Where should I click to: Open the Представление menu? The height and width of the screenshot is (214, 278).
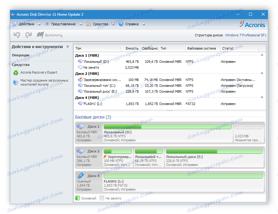(x=63, y=24)
